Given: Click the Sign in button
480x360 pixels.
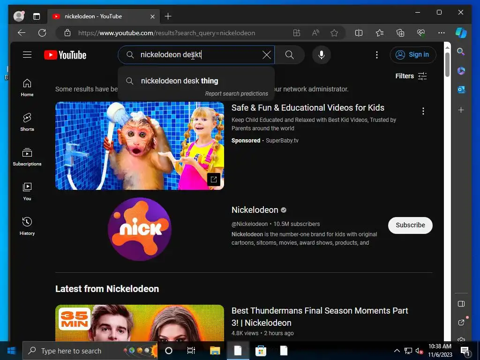Looking at the screenshot, I should 413,55.
